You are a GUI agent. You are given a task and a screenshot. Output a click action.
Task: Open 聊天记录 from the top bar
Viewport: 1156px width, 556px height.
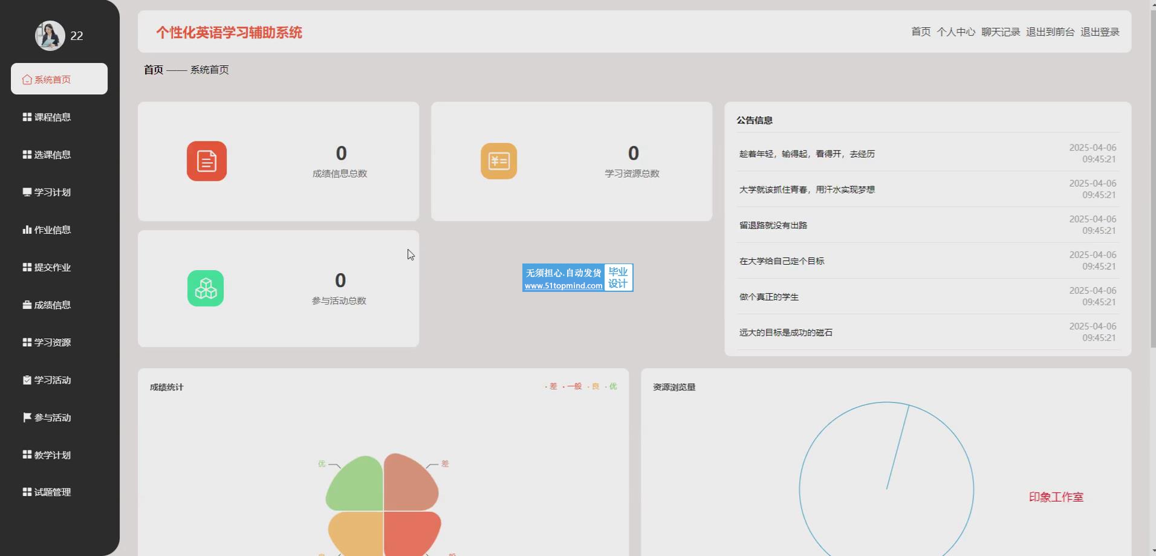[x=1000, y=32]
